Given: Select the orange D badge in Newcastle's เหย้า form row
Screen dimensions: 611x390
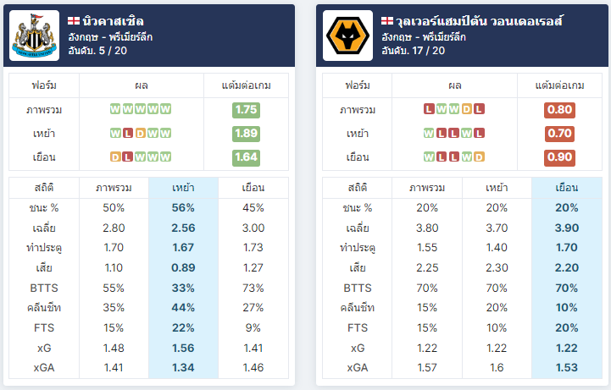Looking at the screenshot, I should [141, 134].
